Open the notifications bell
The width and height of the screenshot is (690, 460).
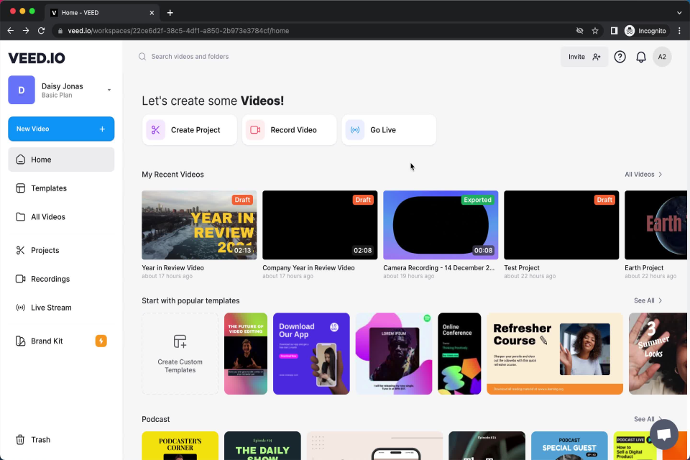(640, 57)
